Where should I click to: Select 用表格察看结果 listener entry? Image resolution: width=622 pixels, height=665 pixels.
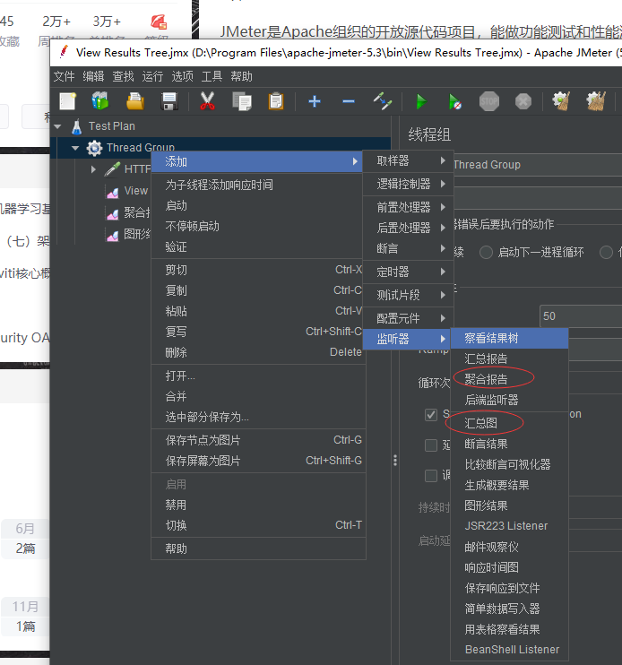[x=509, y=630]
